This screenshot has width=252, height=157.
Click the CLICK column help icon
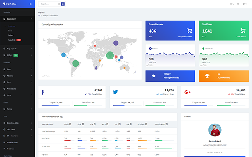(70, 124)
